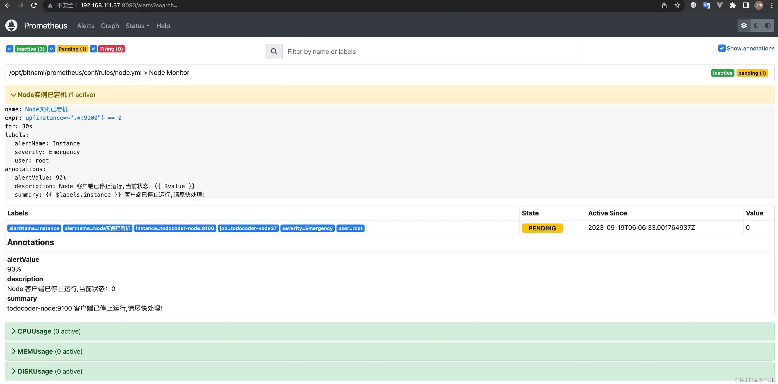Click the severity=Emergency label badge
The width and height of the screenshot is (778, 384).
[307, 228]
